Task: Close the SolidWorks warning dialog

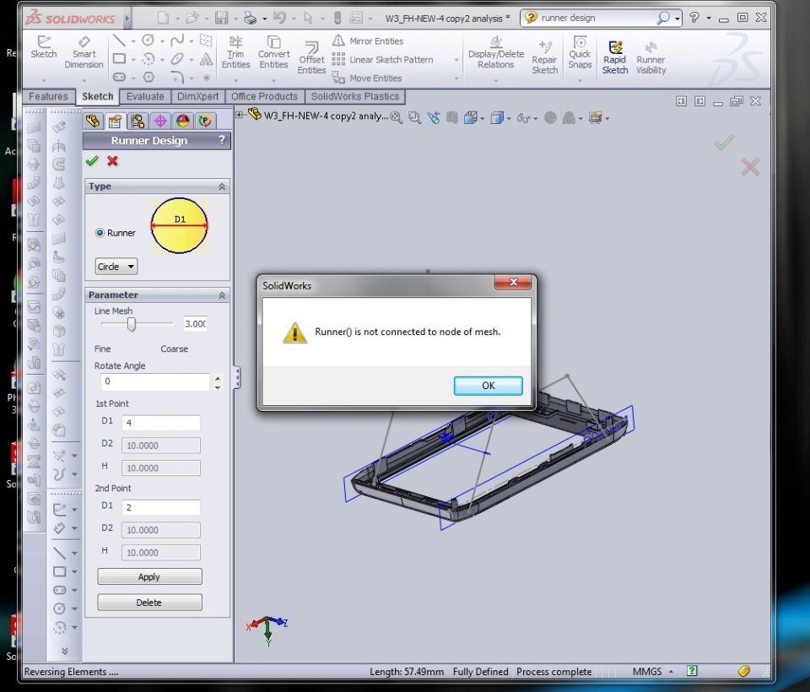Action: [513, 282]
